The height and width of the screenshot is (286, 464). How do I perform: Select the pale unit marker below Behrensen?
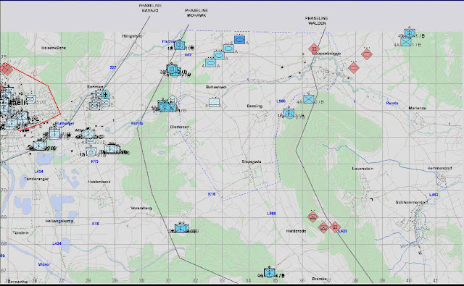[x=215, y=102]
